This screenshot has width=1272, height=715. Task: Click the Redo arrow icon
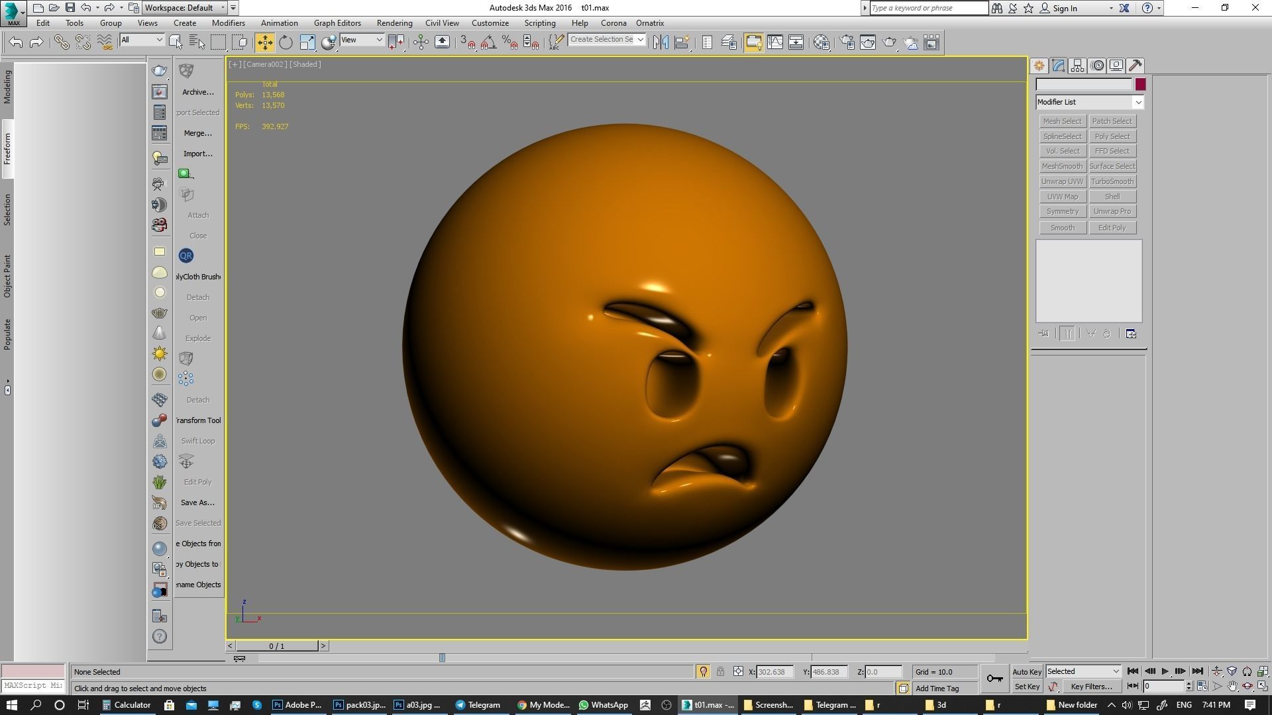tap(37, 43)
